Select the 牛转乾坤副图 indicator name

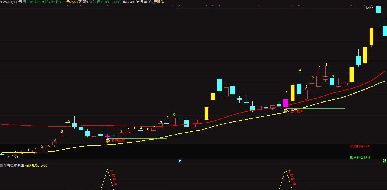pos(14,165)
